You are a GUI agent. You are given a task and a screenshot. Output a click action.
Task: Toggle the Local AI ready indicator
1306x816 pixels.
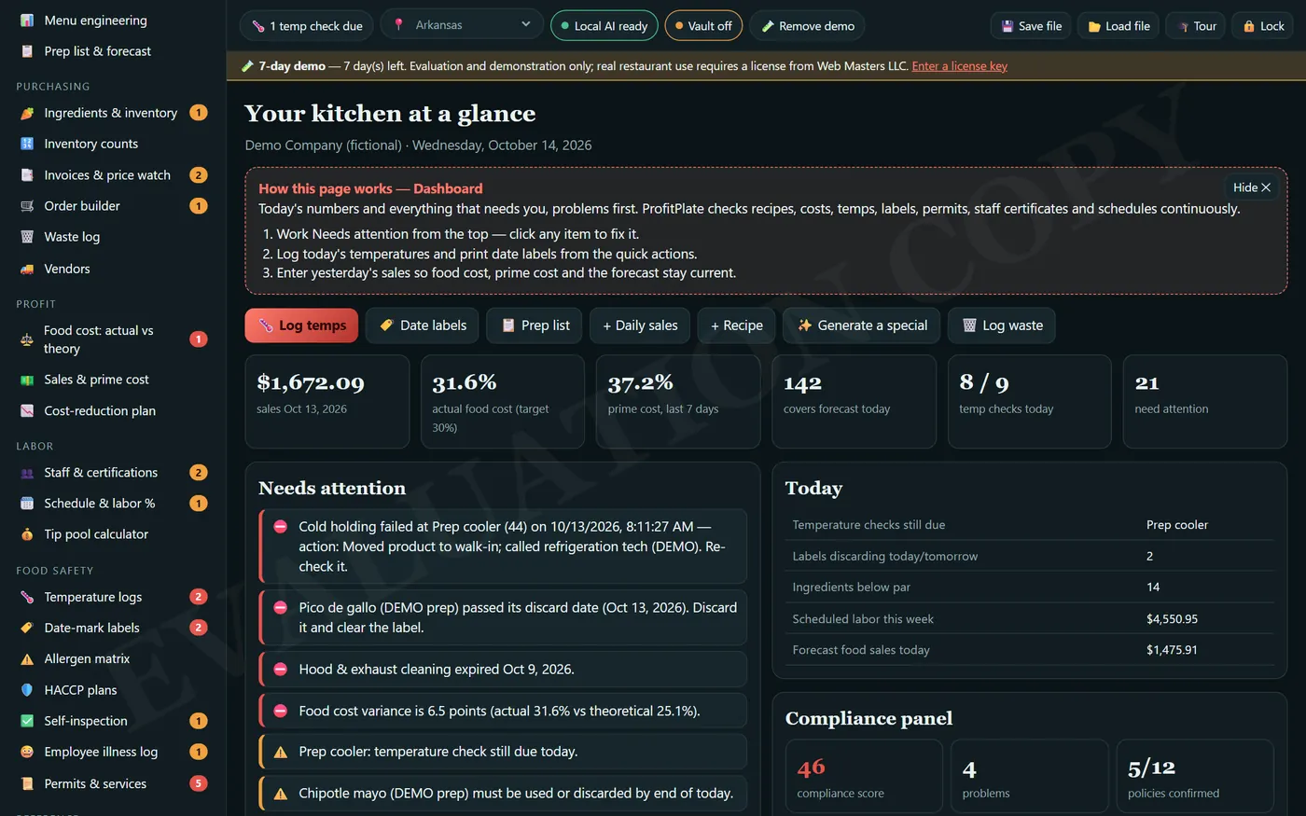604,26
